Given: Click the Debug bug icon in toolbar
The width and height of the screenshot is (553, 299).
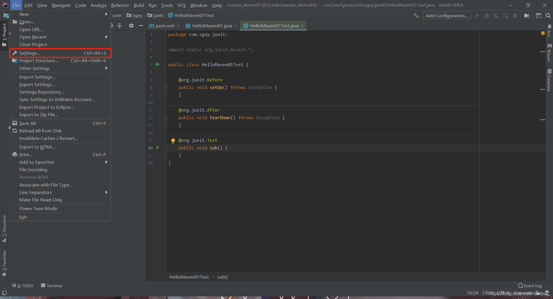Looking at the screenshot, I should tap(487, 16).
